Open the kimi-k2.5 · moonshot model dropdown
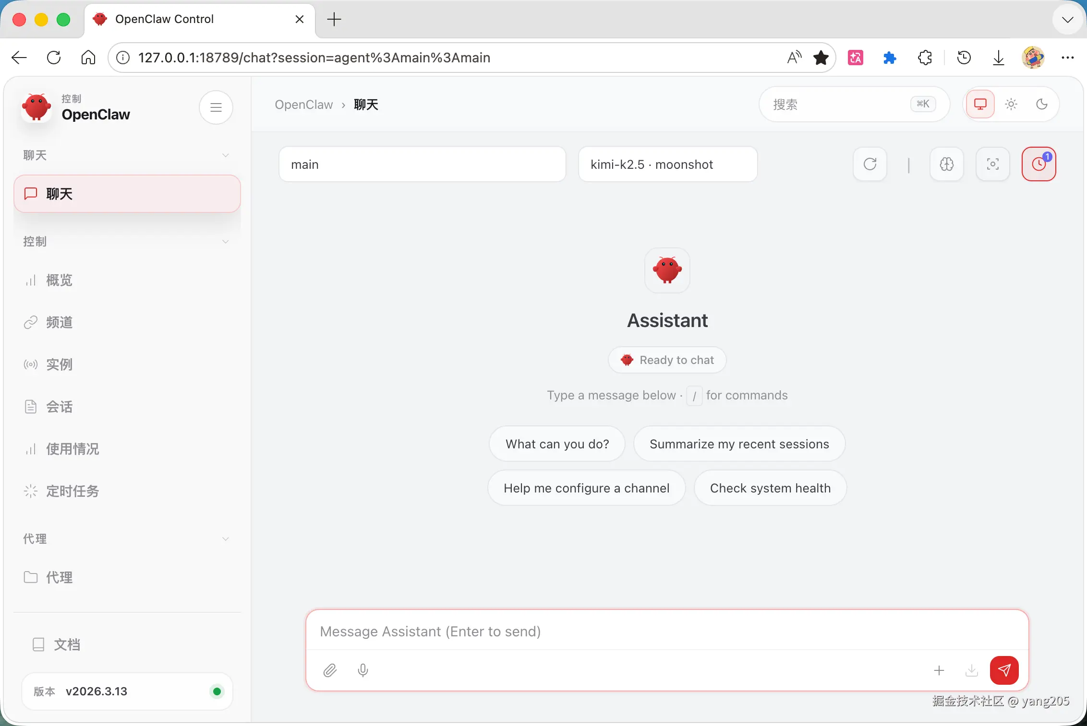Viewport: 1087px width, 726px height. coord(667,164)
